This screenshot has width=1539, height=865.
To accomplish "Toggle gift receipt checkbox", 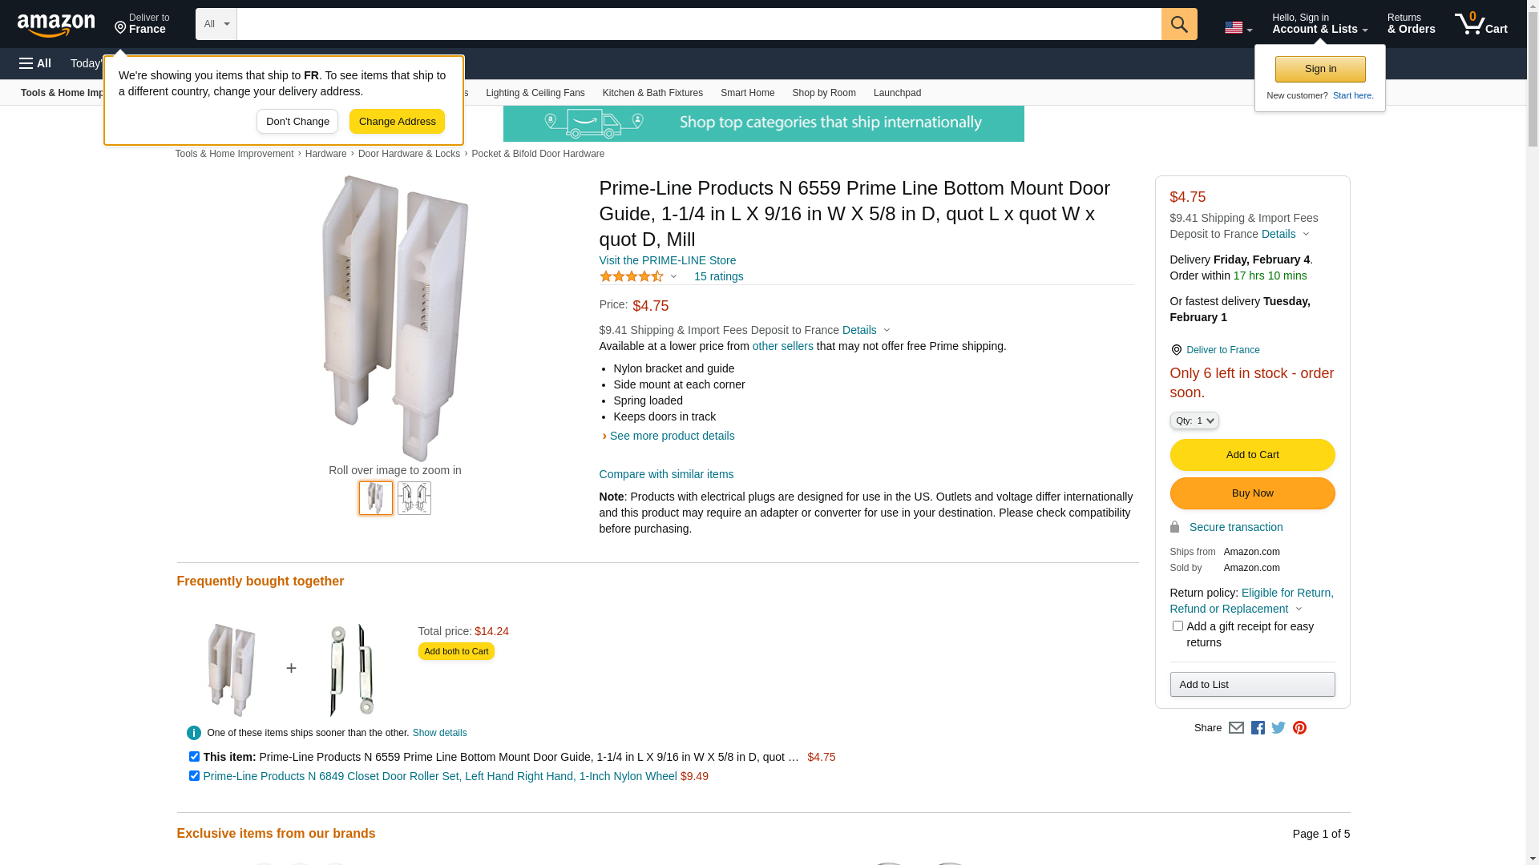I will [1177, 626].
